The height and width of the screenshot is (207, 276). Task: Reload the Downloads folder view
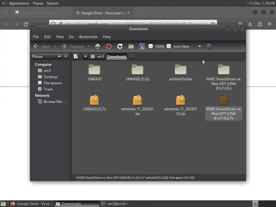(x=120, y=46)
